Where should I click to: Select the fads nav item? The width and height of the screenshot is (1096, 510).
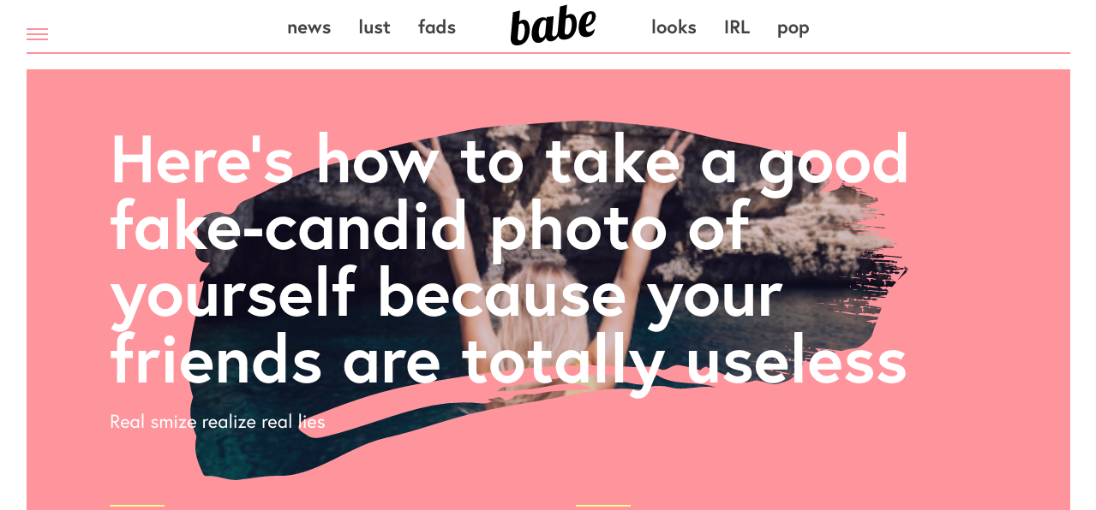click(x=437, y=27)
